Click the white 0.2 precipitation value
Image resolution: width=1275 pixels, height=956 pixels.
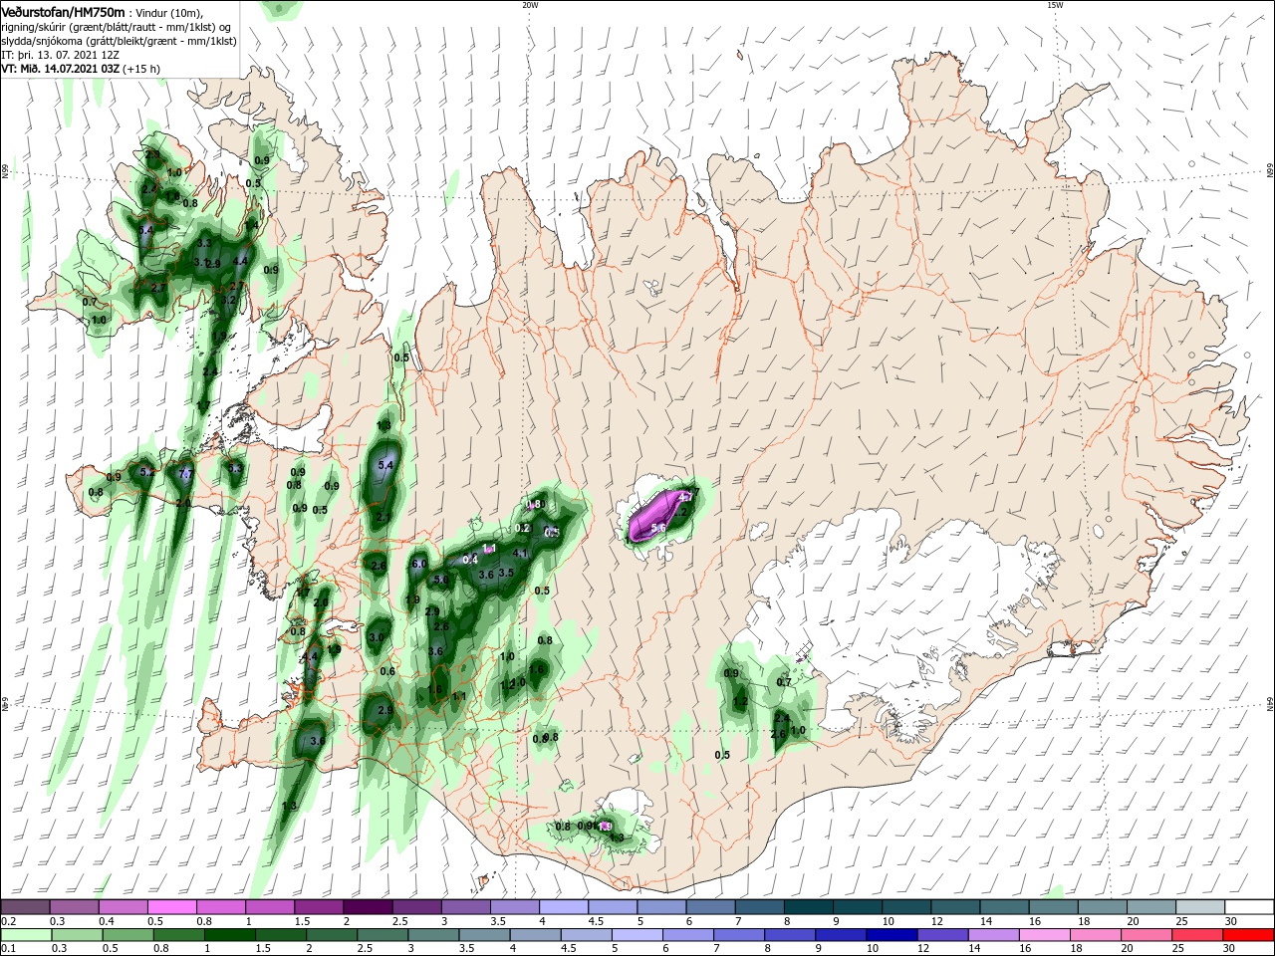[x=523, y=528]
